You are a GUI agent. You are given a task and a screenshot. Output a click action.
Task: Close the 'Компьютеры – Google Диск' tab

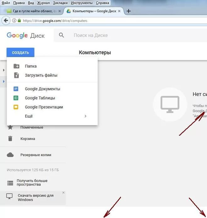(x=119, y=11)
